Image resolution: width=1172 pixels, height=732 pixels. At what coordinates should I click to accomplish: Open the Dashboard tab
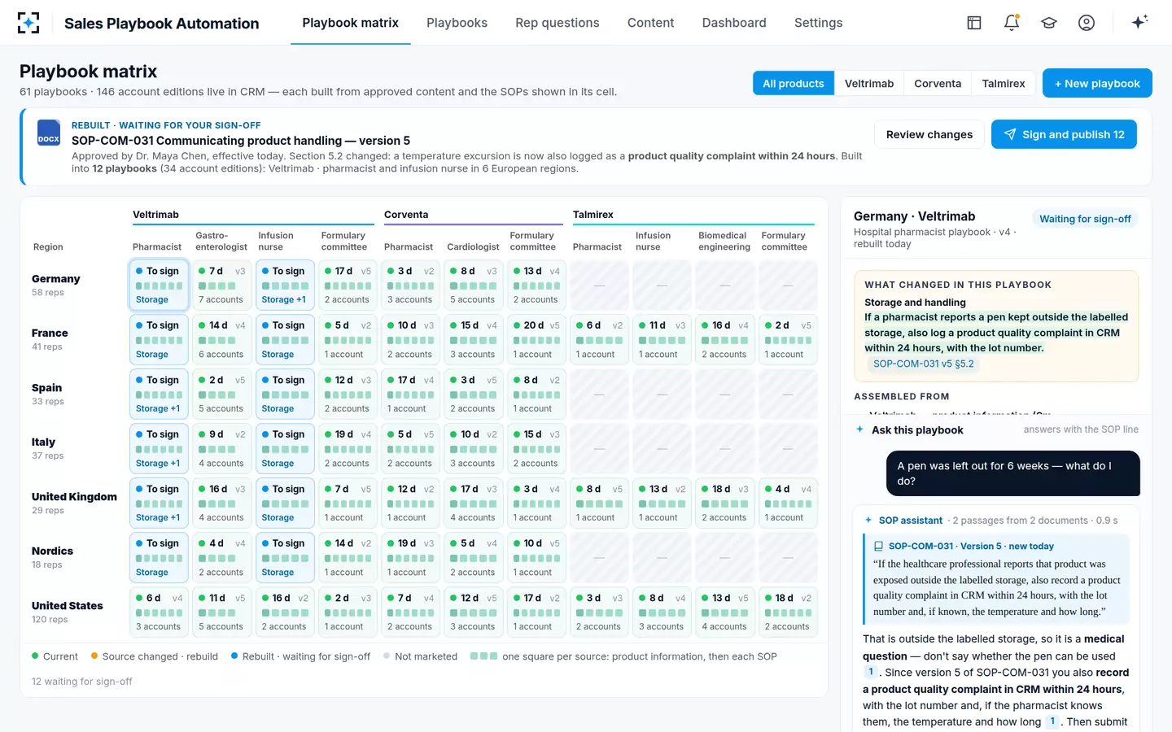click(x=734, y=23)
